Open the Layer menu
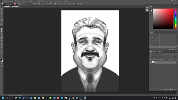178x100 pixels. (x=24, y=1)
